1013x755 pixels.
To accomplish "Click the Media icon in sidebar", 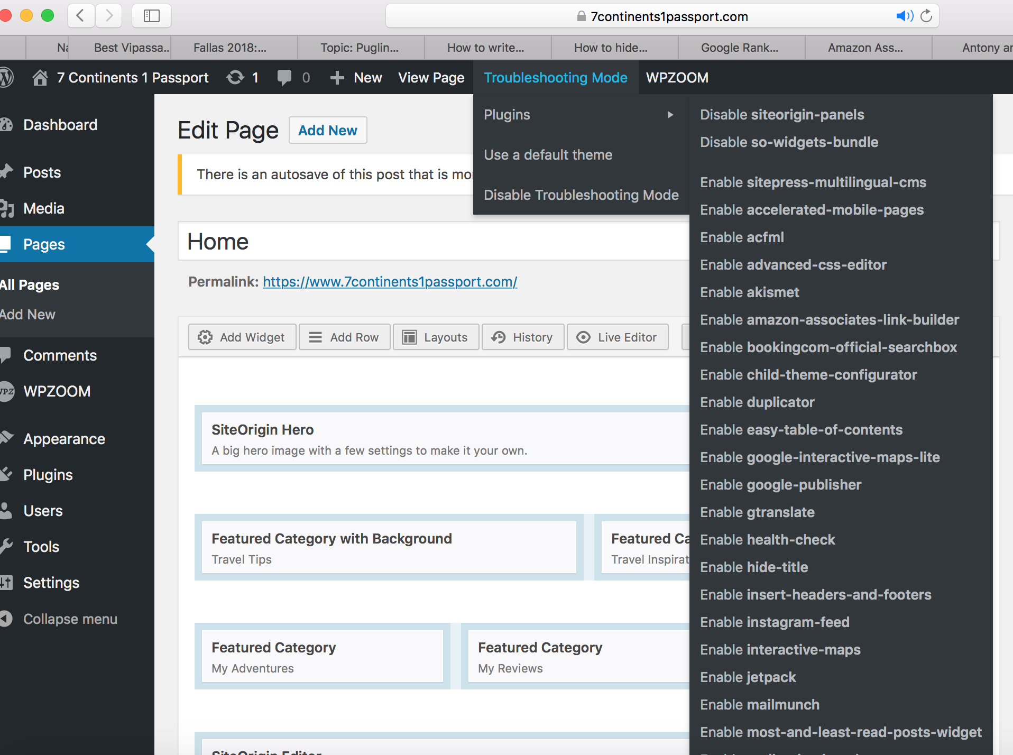I will pos(6,208).
